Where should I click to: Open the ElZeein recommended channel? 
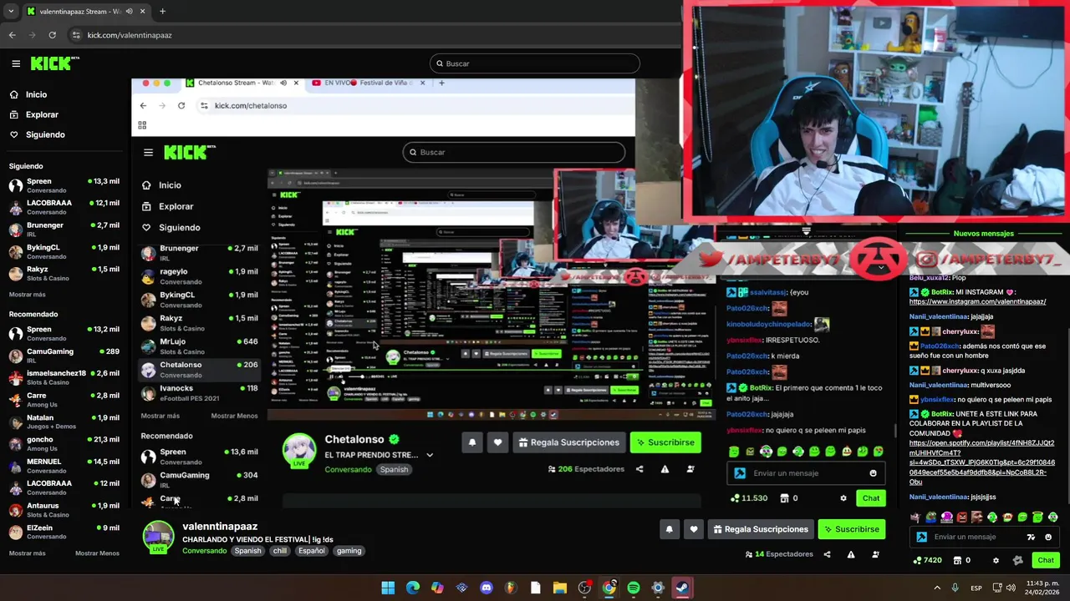click(x=64, y=532)
